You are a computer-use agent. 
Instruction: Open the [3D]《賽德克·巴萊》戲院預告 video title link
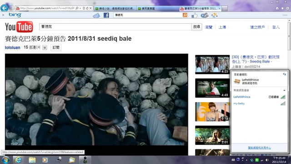pos(256,59)
